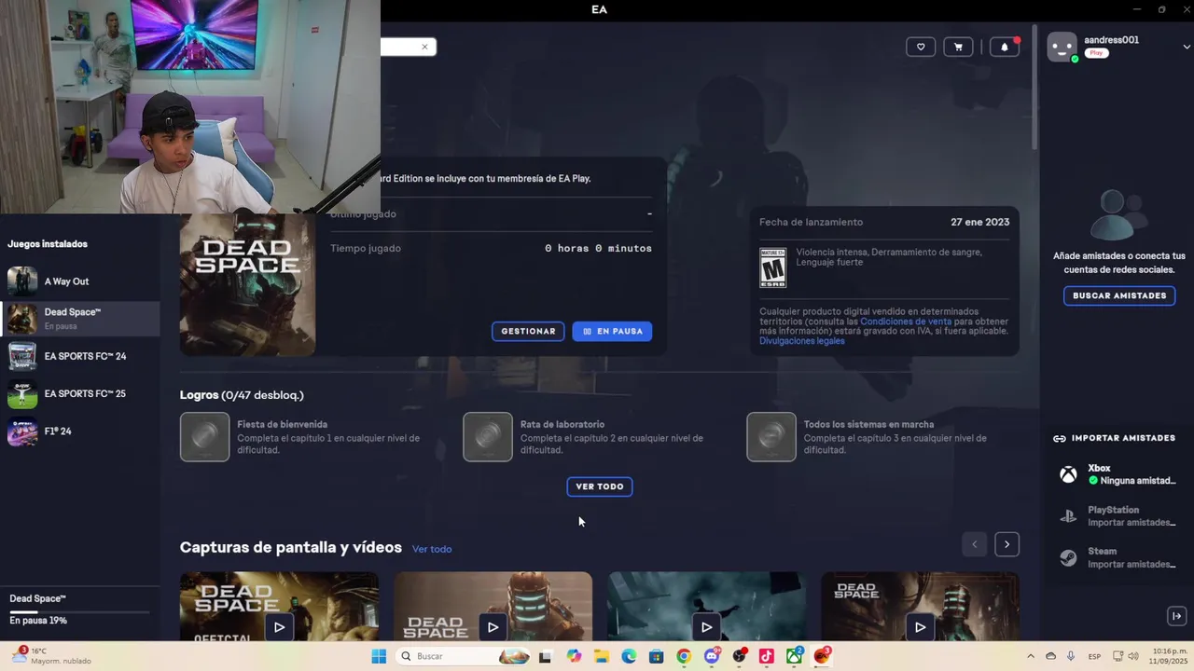Open EA SPORTS FC 24 from the sidebar
The width and height of the screenshot is (1194, 671).
point(80,356)
